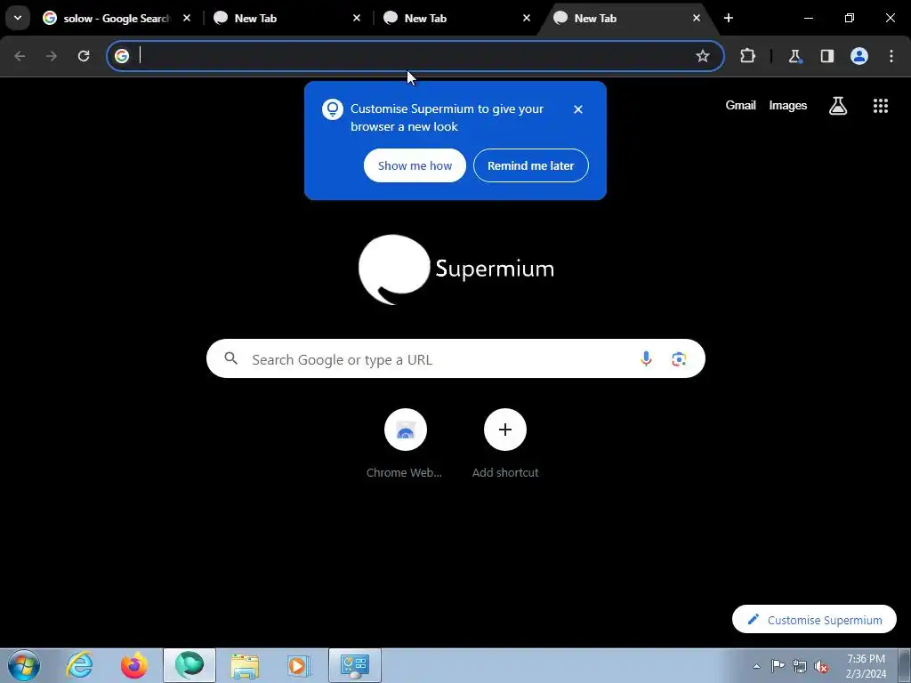911x683 pixels.
Task: Go forward using the forward arrow
Action: (52, 56)
